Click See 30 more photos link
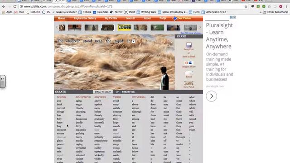This screenshot has height=163, width=290. [x=191, y=33]
